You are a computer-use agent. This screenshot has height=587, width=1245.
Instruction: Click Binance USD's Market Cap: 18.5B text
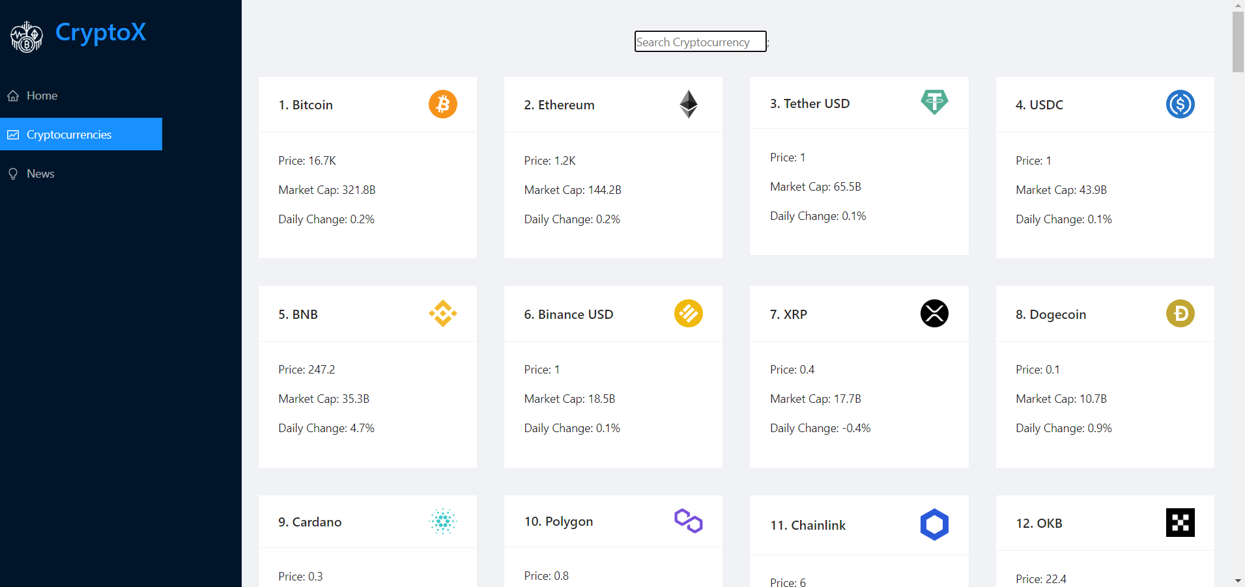click(x=569, y=399)
